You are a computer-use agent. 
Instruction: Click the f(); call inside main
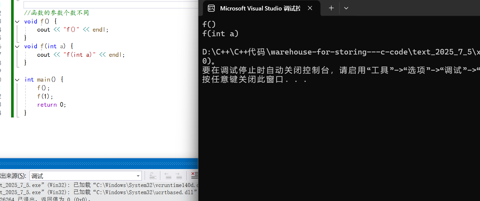click(x=44, y=88)
